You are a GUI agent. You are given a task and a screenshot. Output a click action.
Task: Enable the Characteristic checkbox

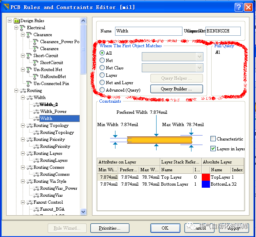pyautogui.click(x=213, y=139)
